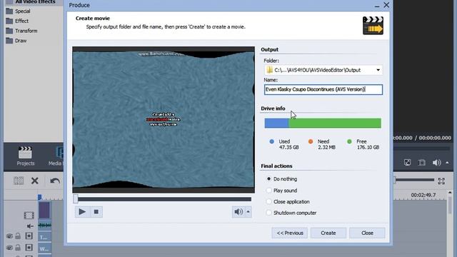The image size is (457, 257).
Task: Click effects box icon on W track
Action: coord(29,248)
